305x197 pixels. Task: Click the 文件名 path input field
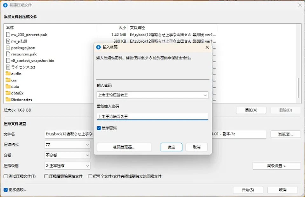click(x=155, y=134)
